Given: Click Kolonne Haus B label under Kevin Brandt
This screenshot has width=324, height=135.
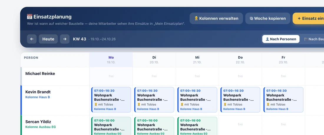Looking at the screenshot, I should [x=38, y=97].
